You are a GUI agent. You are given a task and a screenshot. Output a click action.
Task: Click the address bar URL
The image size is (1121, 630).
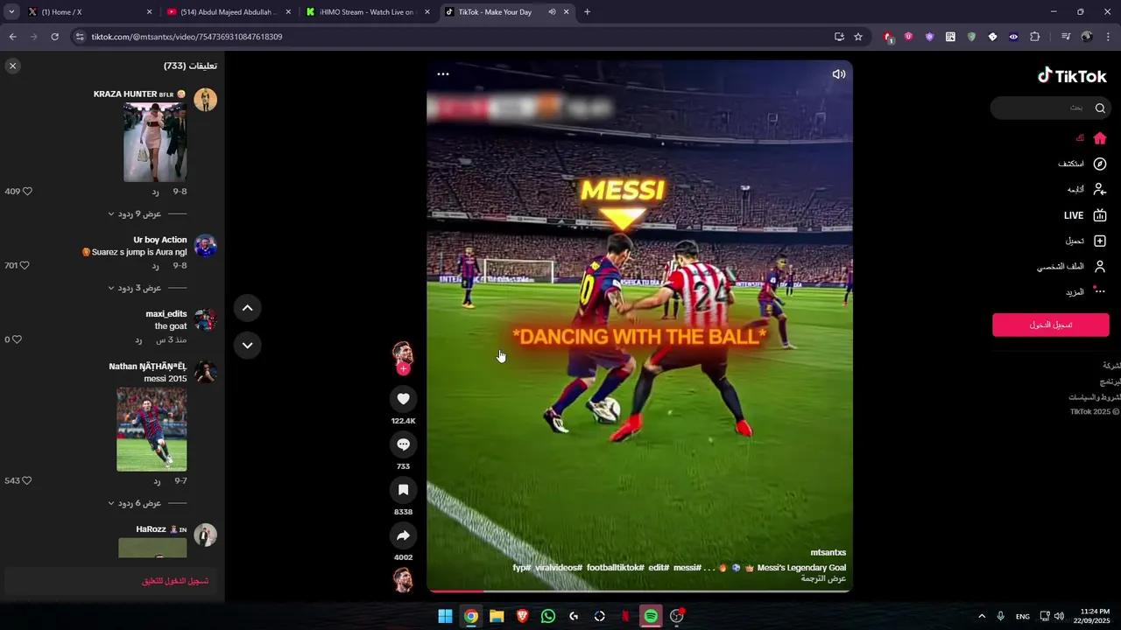(x=187, y=37)
